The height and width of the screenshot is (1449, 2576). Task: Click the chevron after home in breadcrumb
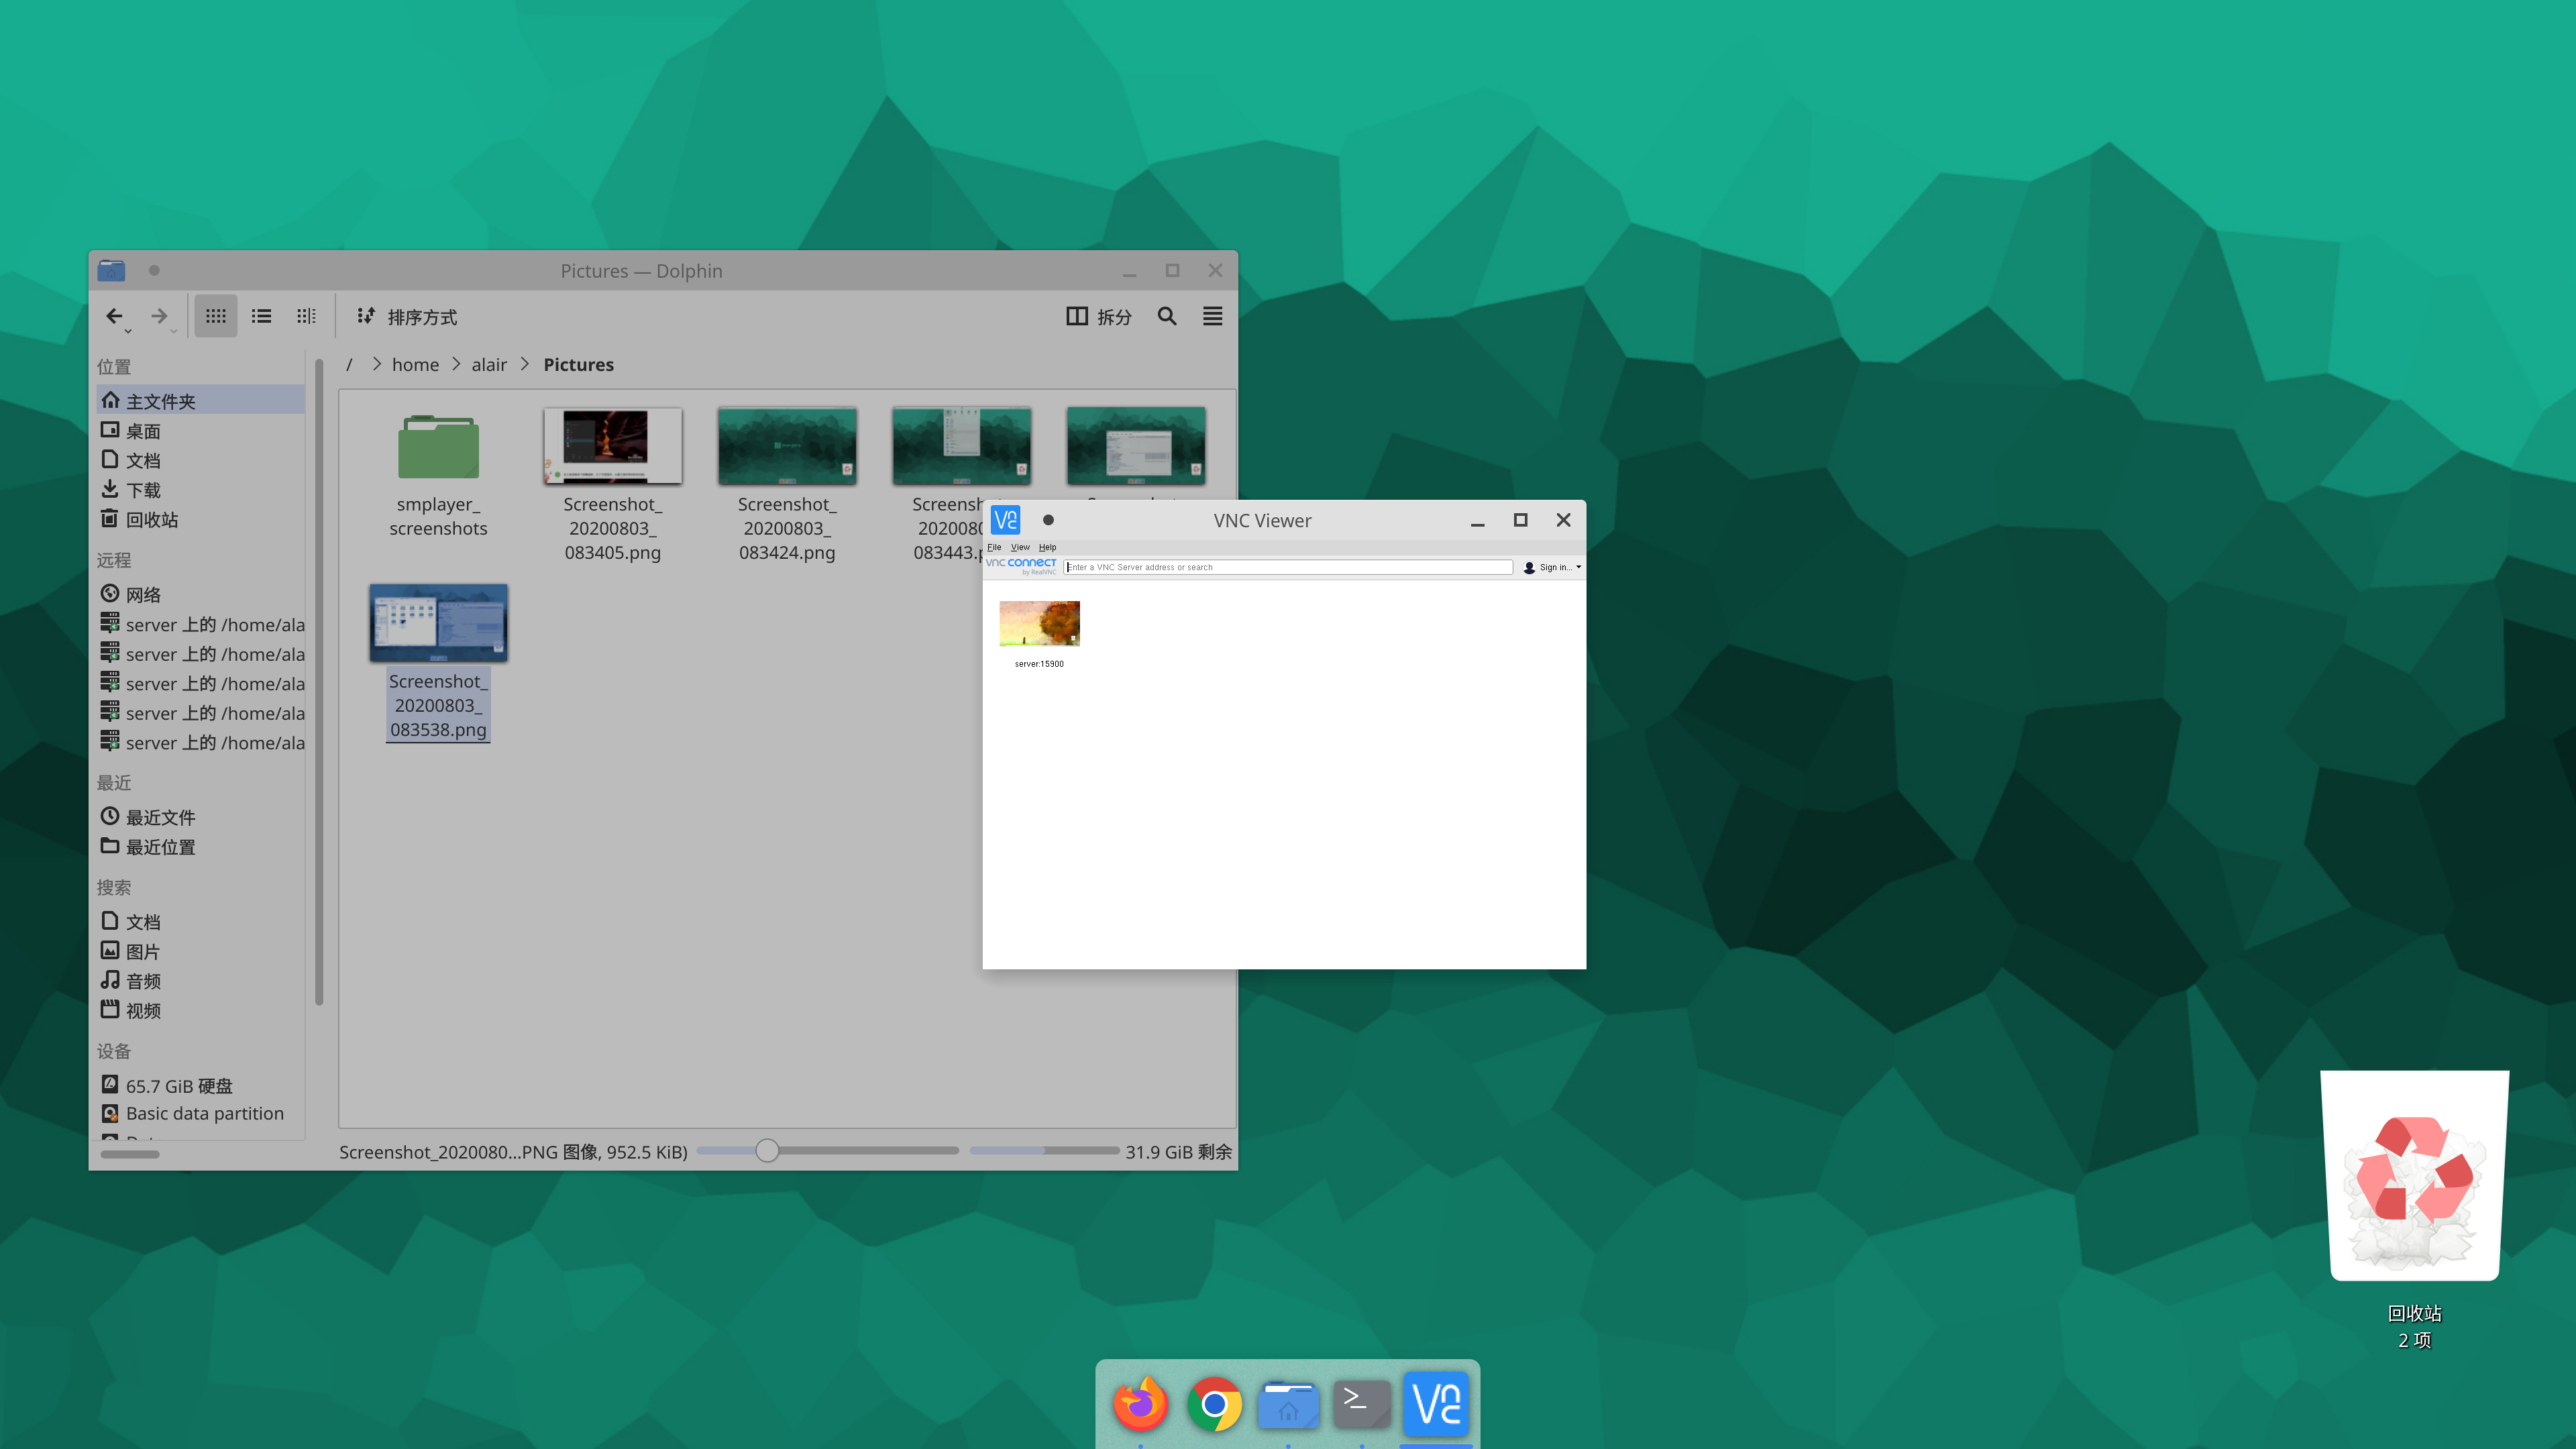[x=456, y=364]
